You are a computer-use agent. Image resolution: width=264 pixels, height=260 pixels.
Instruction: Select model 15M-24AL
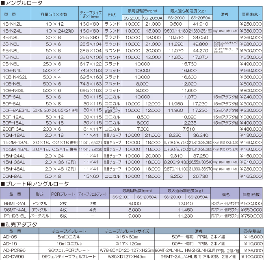[x=14, y=156]
